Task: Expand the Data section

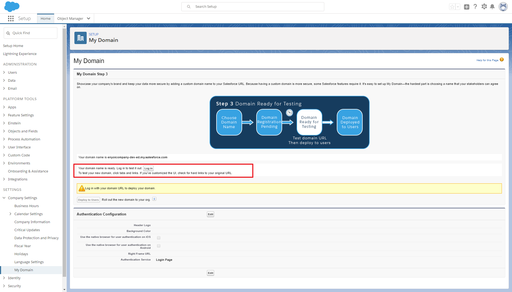Action: pyautogui.click(x=4, y=80)
